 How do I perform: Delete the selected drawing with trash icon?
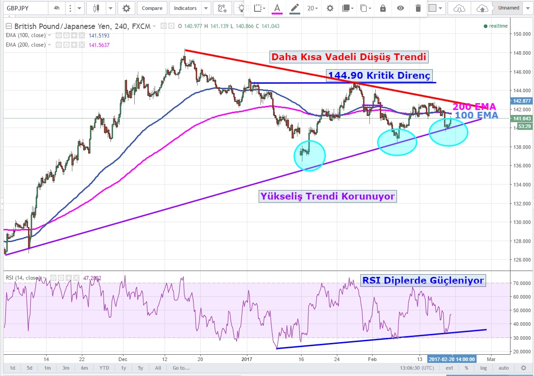coord(418,8)
